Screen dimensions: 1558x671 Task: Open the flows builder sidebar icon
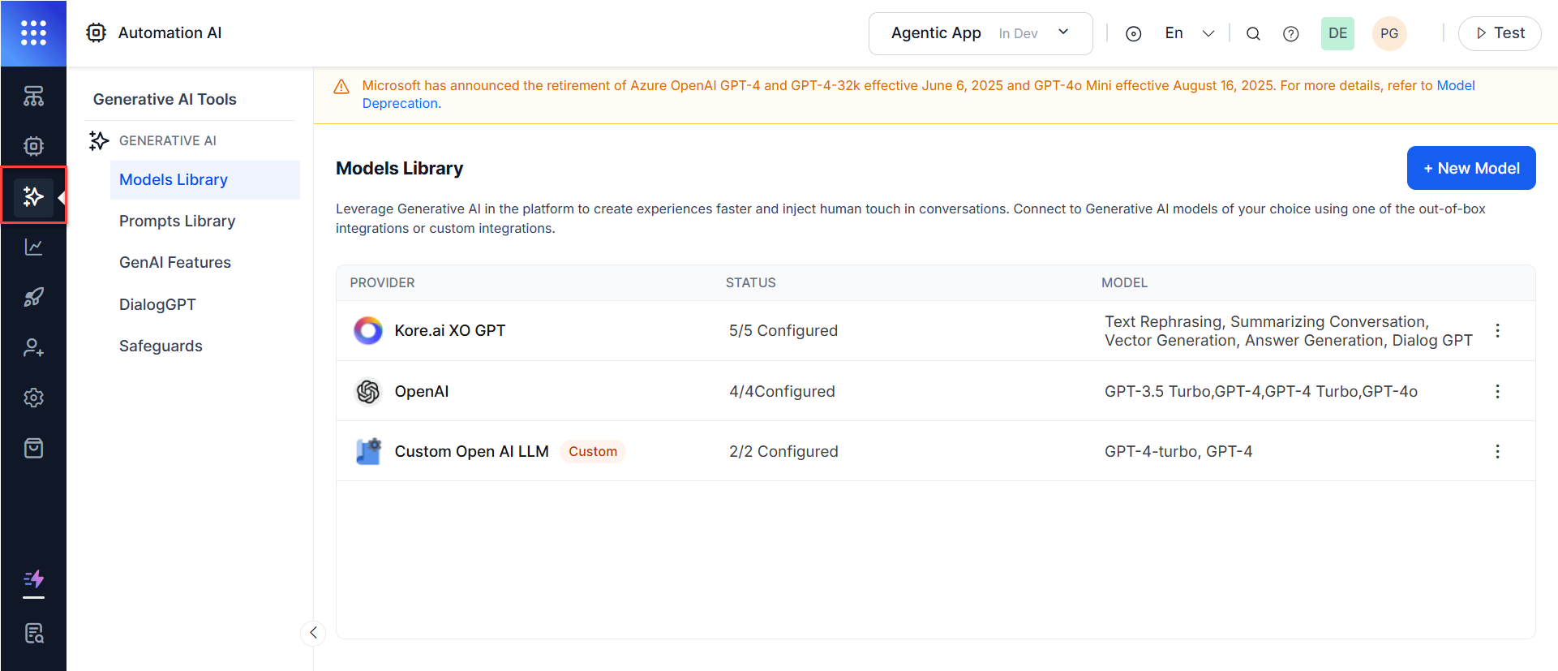coord(33,97)
